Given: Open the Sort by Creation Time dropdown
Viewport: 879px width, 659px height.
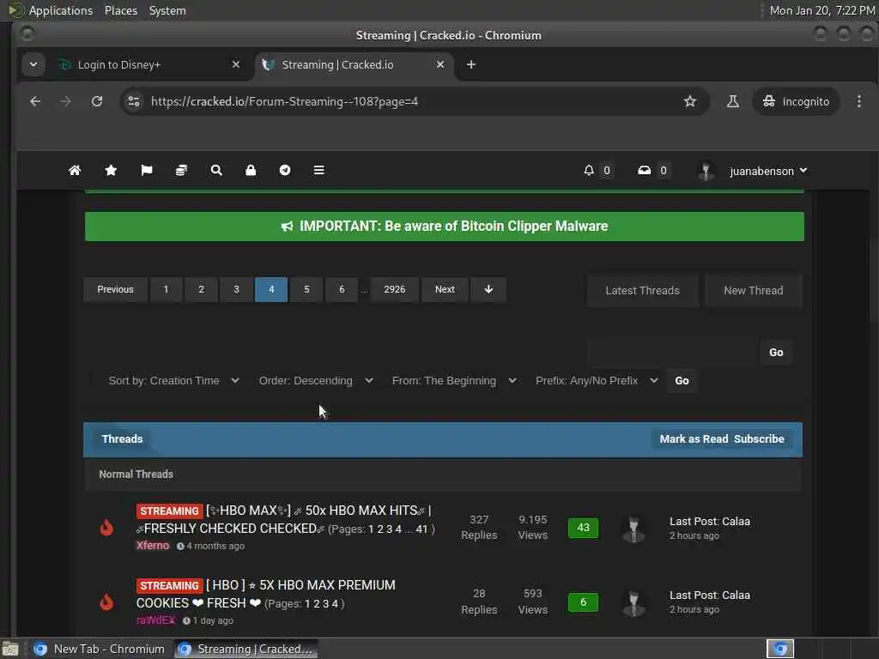Looking at the screenshot, I should pyautogui.click(x=173, y=381).
